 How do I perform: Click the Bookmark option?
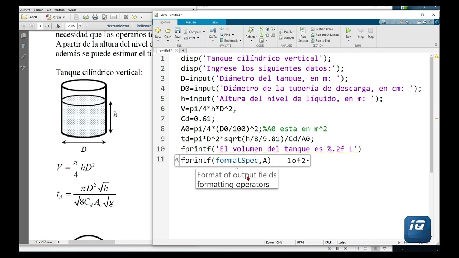pyautogui.click(x=231, y=40)
